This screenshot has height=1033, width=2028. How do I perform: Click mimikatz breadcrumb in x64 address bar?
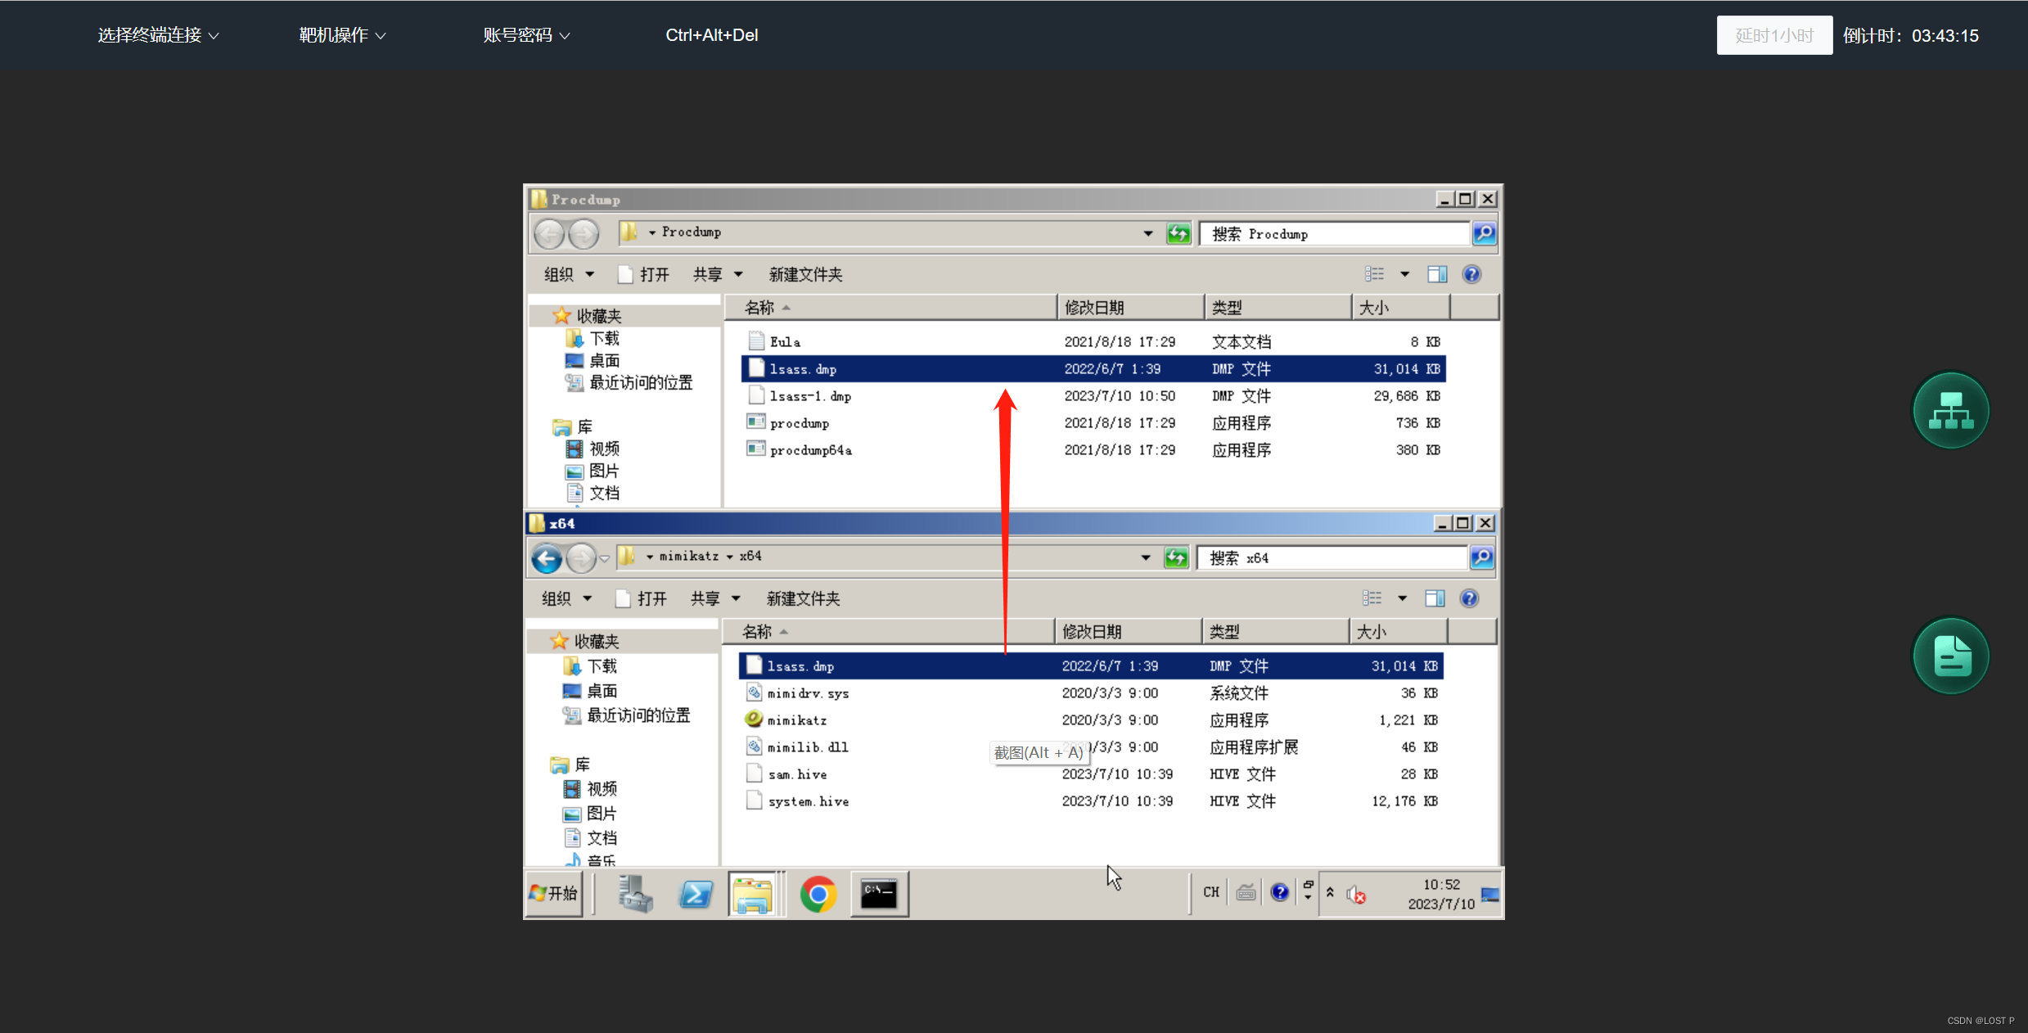(x=689, y=557)
